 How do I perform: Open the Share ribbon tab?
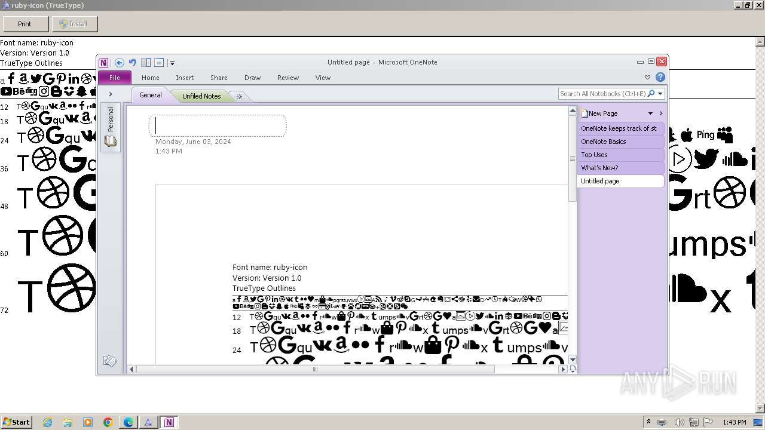coord(219,78)
